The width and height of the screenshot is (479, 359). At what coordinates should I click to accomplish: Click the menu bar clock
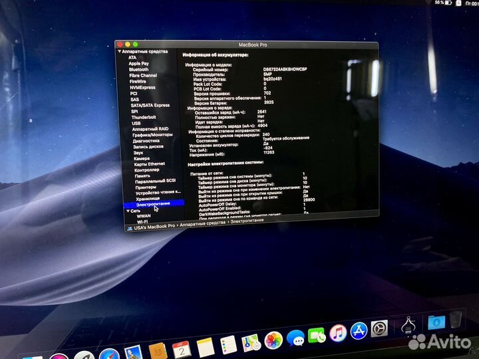(x=472, y=3)
